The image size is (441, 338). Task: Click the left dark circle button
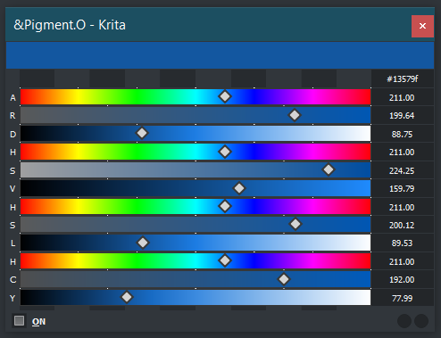[404, 321]
